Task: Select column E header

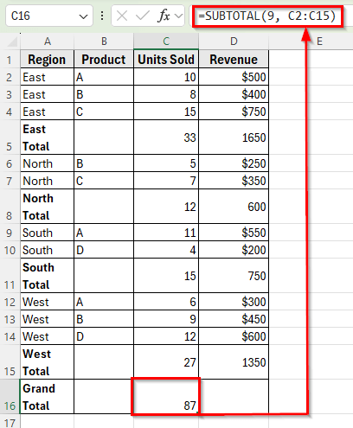Action: point(319,42)
